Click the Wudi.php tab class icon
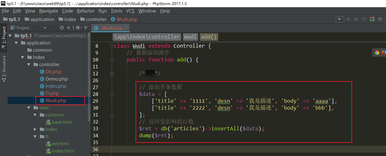Viewport: 386px width, 156px height. click(96, 28)
